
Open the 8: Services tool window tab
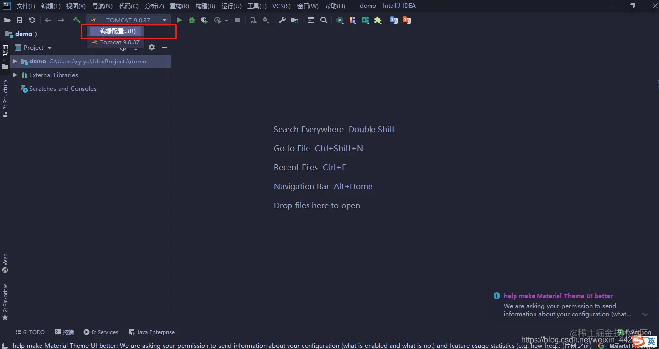101,332
